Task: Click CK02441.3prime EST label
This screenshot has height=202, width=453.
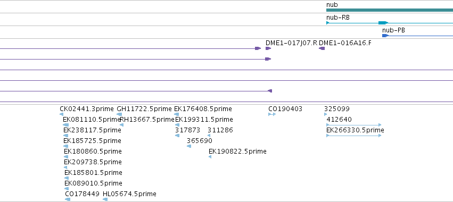Action: click(87, 109)
